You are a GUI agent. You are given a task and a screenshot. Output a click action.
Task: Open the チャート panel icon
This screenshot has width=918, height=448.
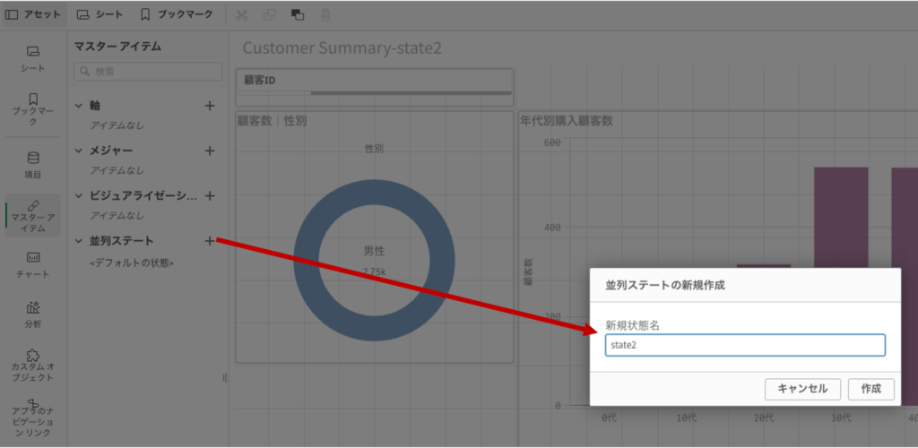pyautogui.click(x=33, y=258)
